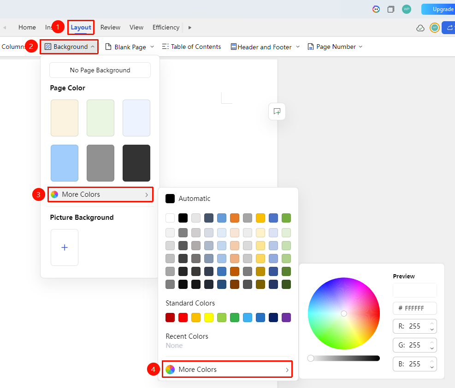Expand the More Colors submenu under Page Color
Screen dimensions: 455x388
point(100,194)
